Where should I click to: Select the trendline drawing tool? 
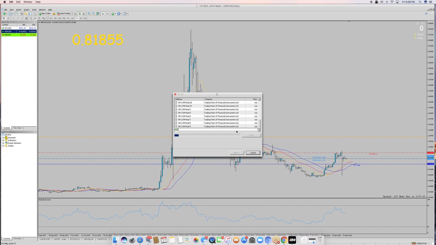[22, 18]
